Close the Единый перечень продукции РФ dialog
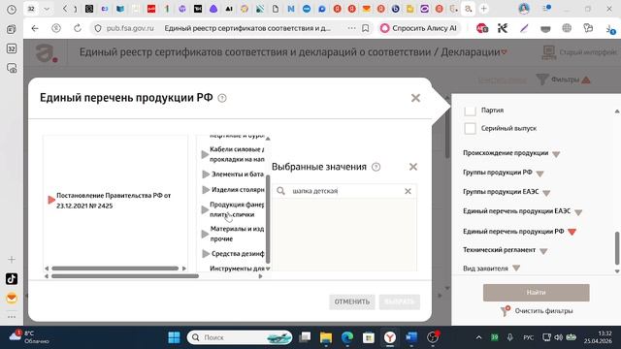Screen dimensions: 621x349 (415, 98)
